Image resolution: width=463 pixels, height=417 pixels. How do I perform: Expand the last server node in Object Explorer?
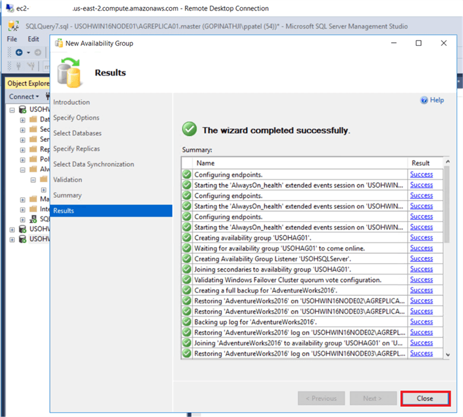click(12, 239)
